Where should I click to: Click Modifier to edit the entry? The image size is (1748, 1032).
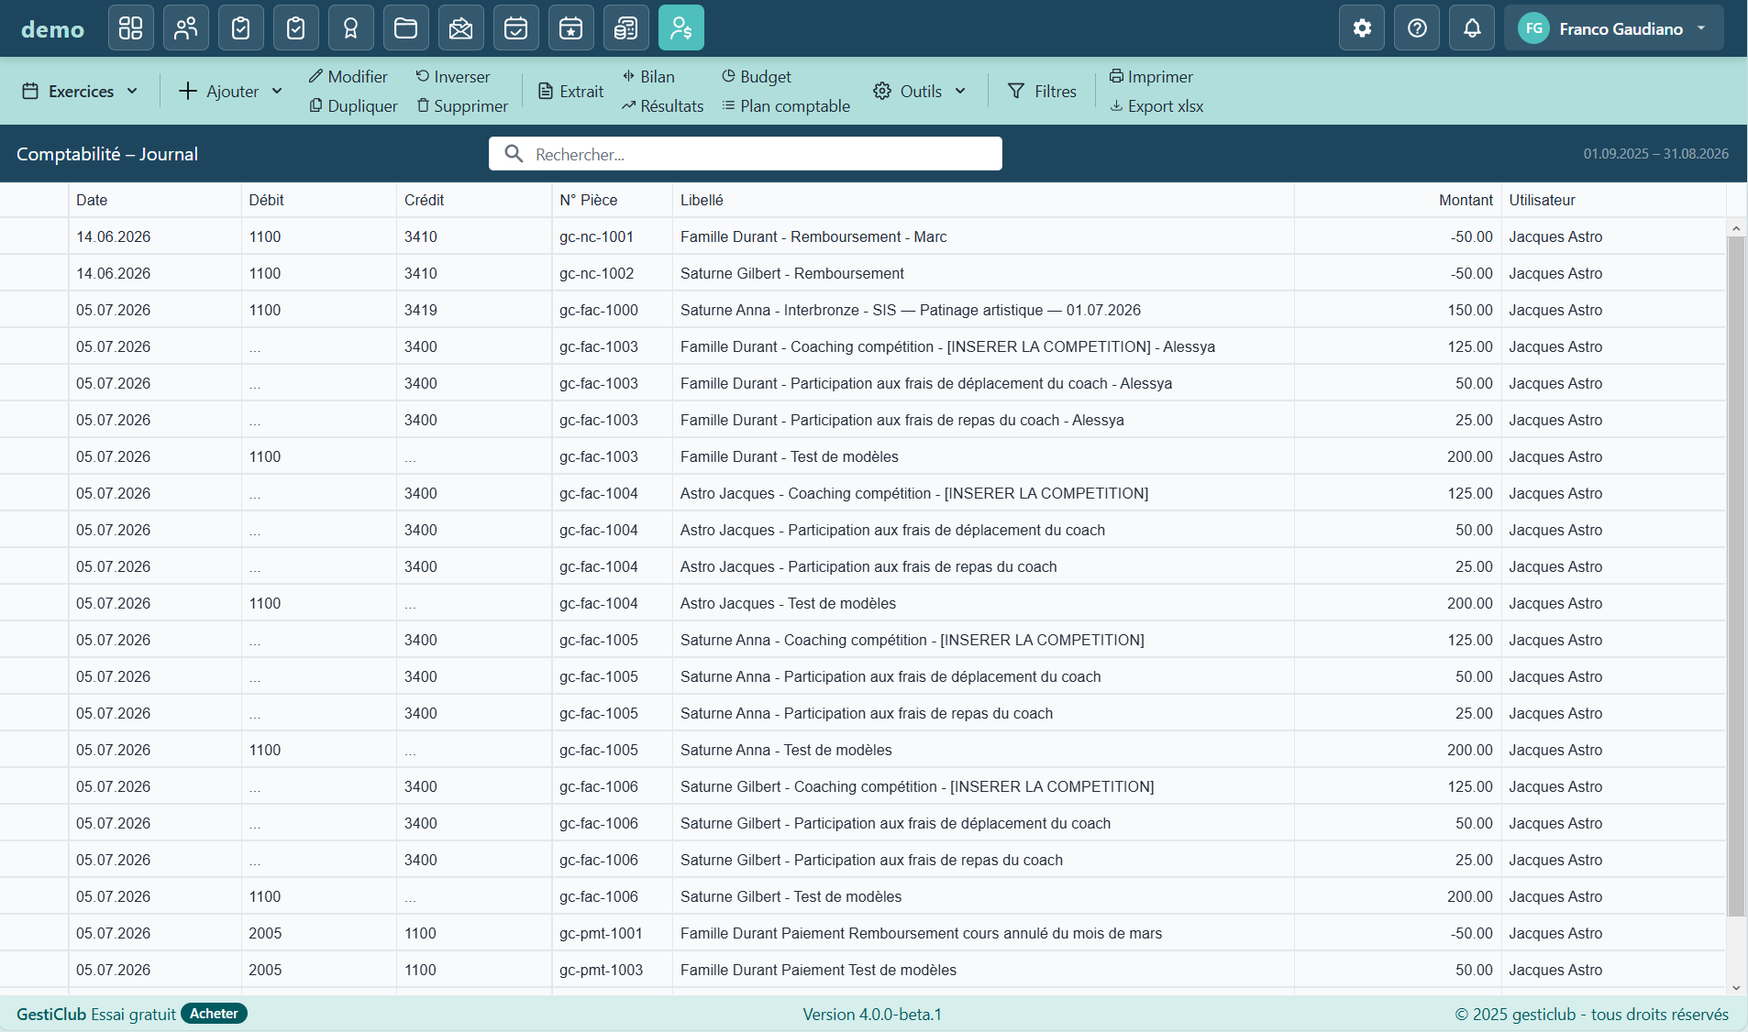pos(348,76)
